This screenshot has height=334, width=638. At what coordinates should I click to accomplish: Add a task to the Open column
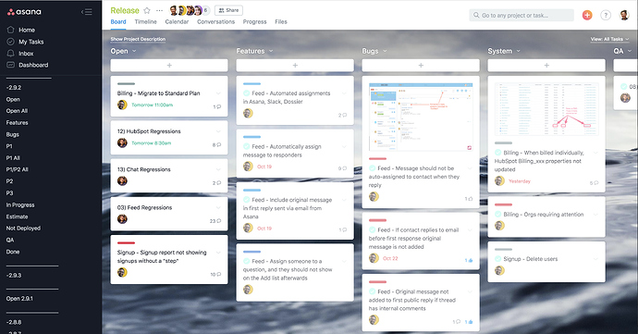point(169,65)
